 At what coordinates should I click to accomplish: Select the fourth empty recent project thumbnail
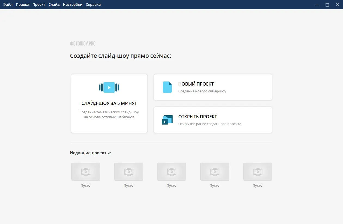click(x=215, y=172)
